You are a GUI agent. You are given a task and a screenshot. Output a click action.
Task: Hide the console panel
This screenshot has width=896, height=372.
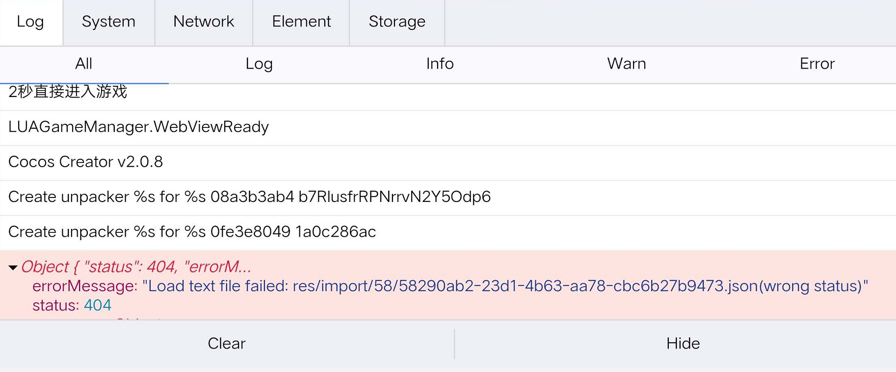[683, 344]
